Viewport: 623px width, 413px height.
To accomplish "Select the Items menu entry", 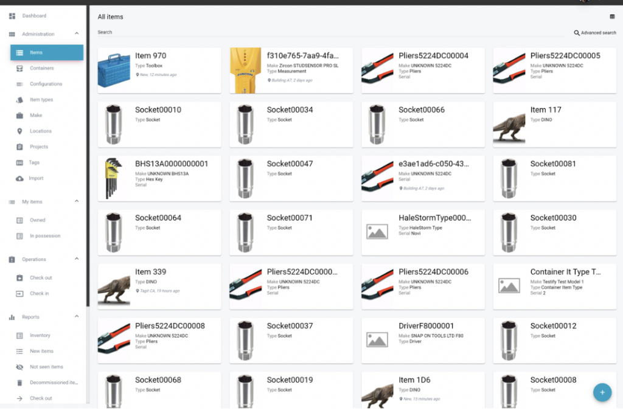I will coord(47,53).
